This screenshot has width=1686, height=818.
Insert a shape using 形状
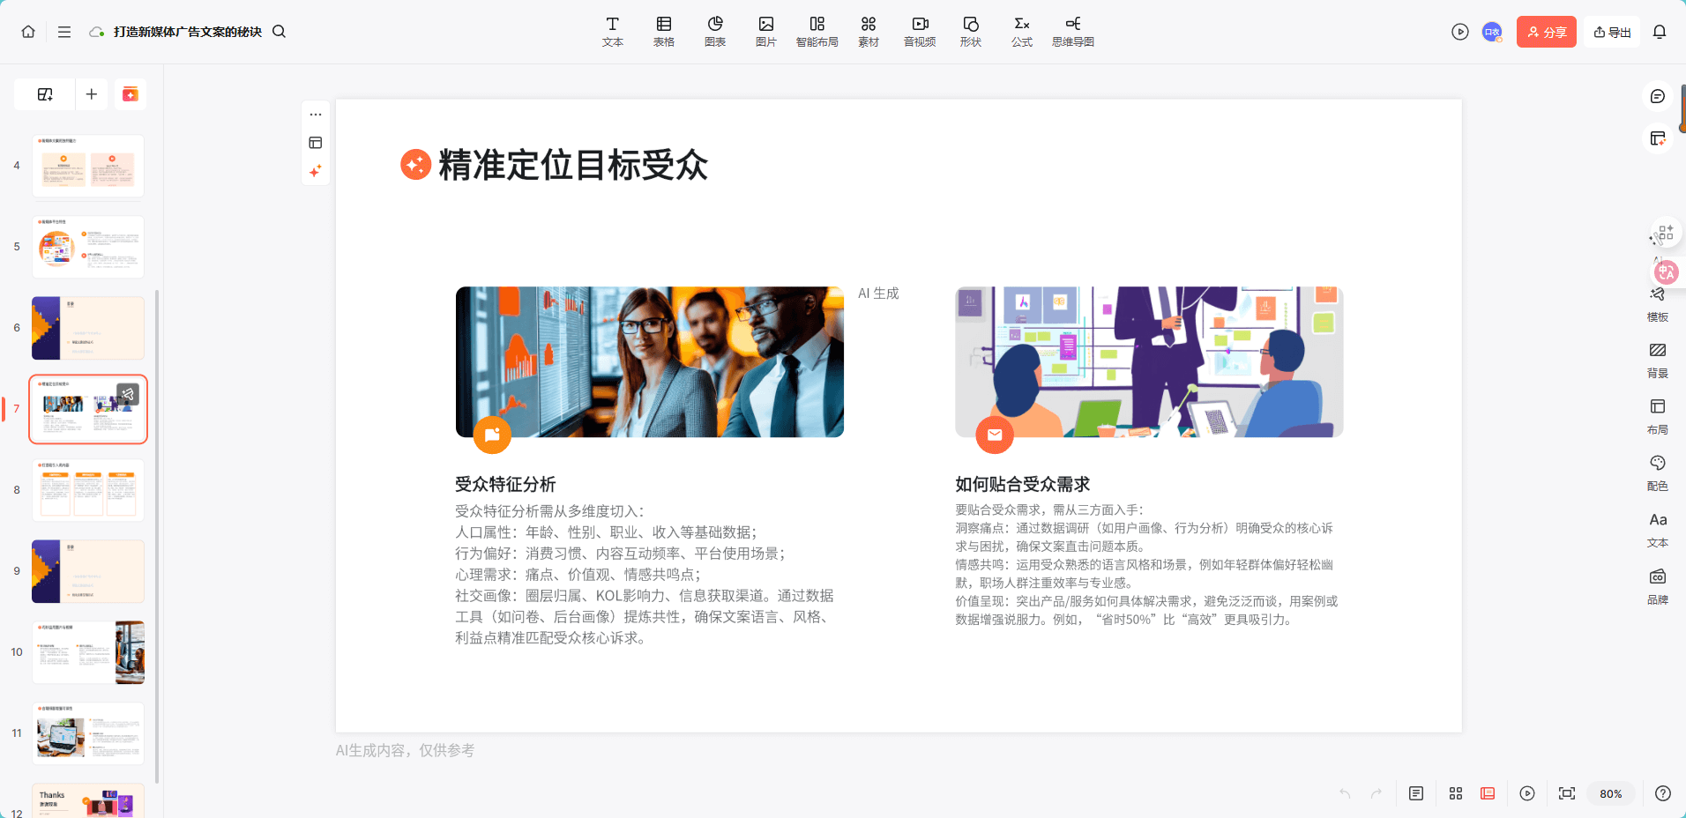(970, 31)
